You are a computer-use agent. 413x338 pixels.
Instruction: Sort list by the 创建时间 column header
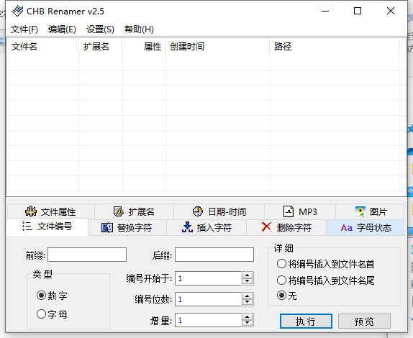pyautogui.click(x=217, y=47)
